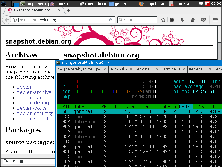Open a new browser tab with plus

69,10
